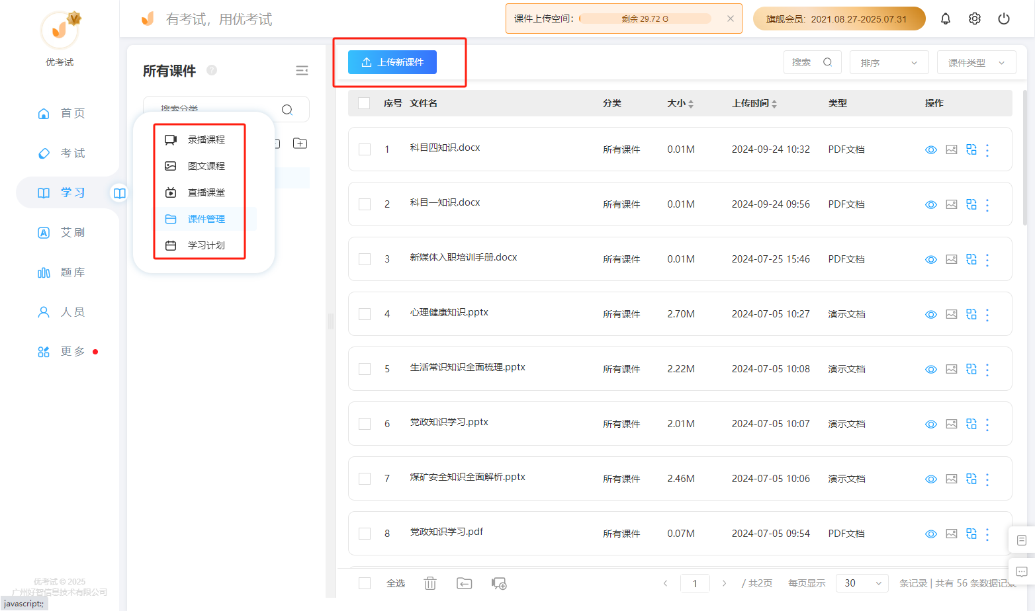
Task: Check the box for 新媒体入职培训手册.docx
Action: coord(365,259)
